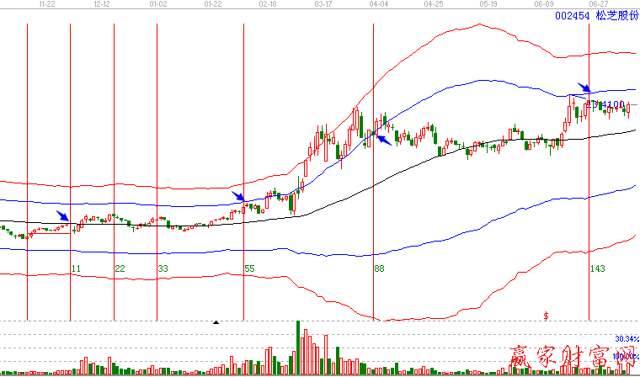Click the green cycle number 55
Screen dimensions: 640x377
click(249, 268)
